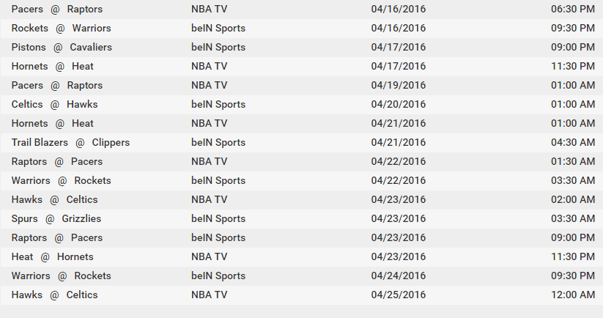Image resolution: width=603 pixels, height=318 pixels.
Task: Click the 12:00 AM game time
Action: point(572,295)
